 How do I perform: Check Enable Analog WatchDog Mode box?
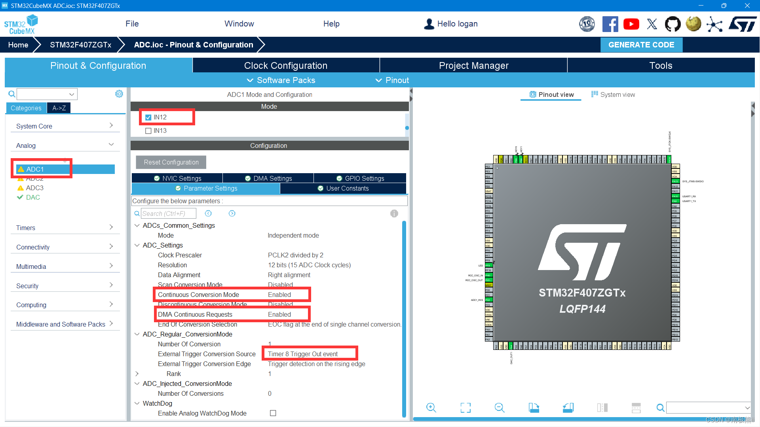pos(273,413)
